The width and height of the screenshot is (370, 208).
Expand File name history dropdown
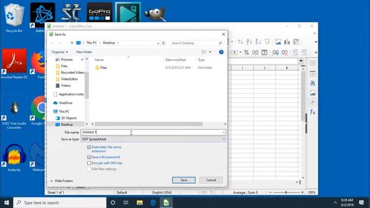tap(223, 132)
